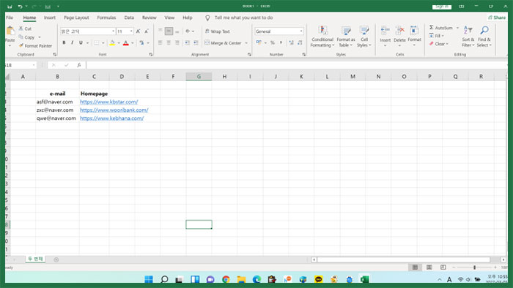Click the Orientation icon
Image resolution: width=513 pixels, height=288 pixels.
(188, 31)
